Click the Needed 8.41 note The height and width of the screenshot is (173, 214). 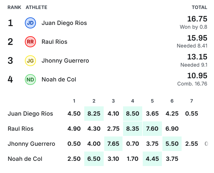[192, 46]
